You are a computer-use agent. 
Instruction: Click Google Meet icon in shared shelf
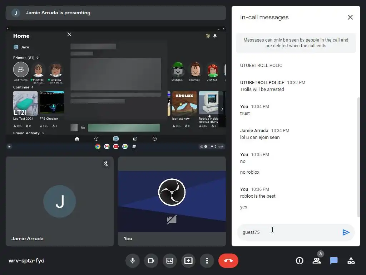(125, 146)
